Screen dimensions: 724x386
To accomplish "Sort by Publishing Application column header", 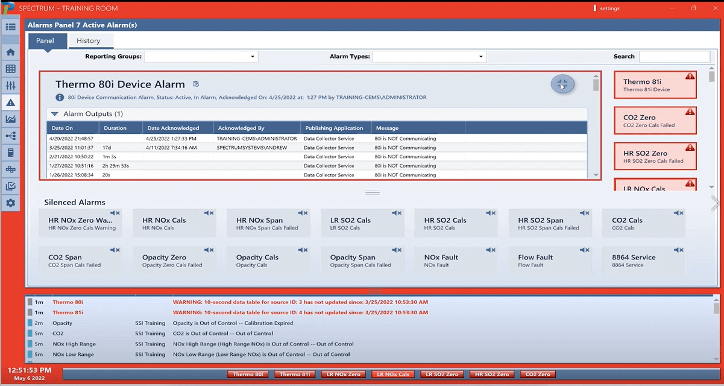I will click(336, 128).
